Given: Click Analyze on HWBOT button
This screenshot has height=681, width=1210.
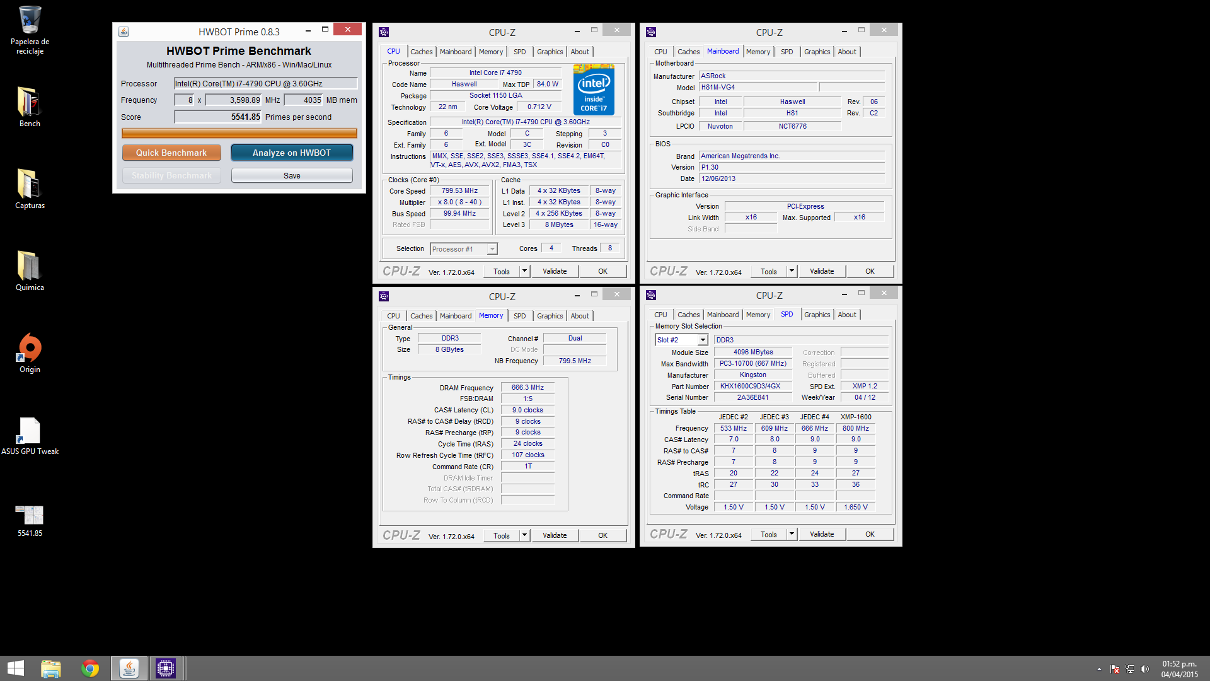Looking at the screenshot, I should point(292,153).
